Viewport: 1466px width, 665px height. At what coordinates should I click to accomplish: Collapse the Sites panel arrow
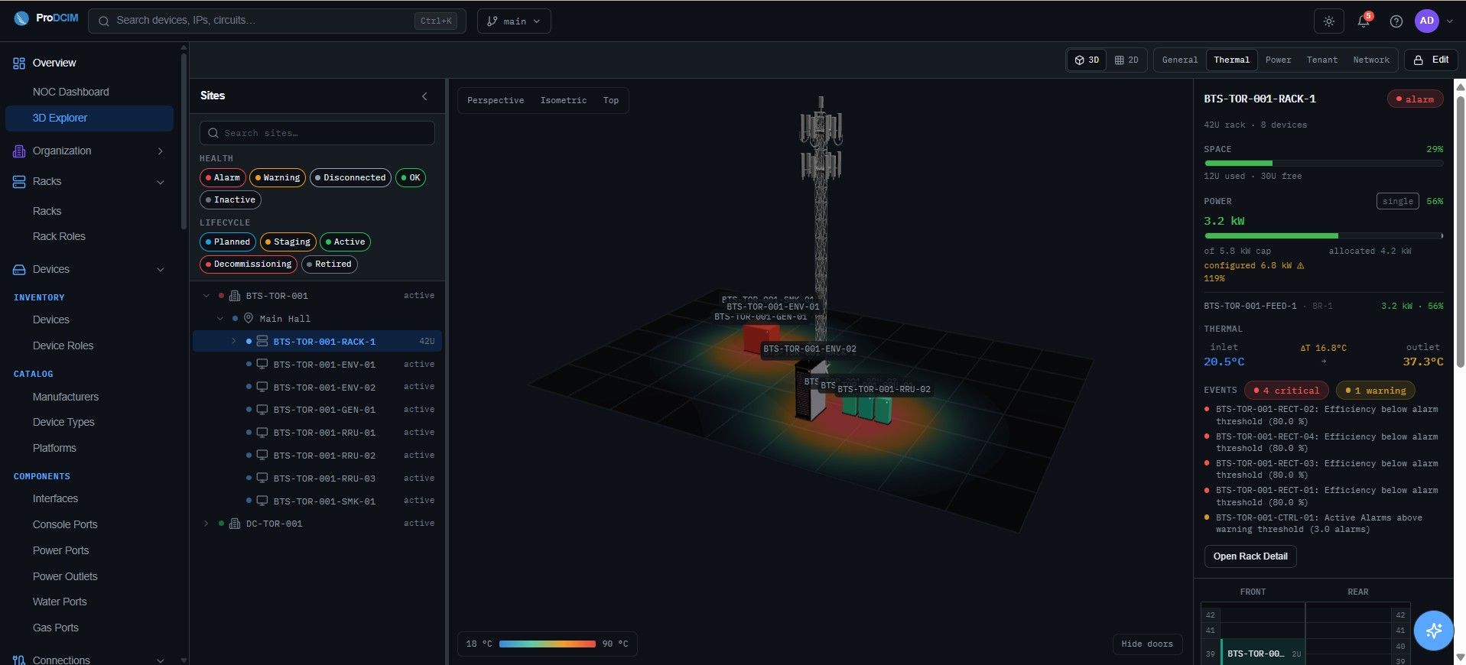click(x=424, y=96)
